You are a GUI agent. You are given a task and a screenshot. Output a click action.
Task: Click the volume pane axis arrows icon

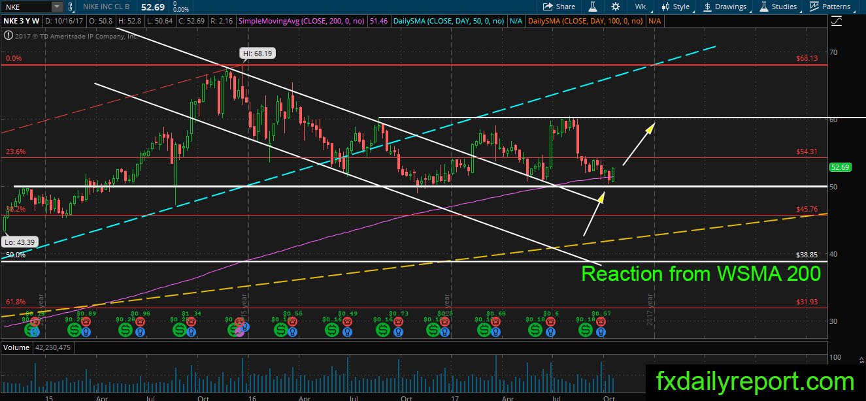[x=861, y=361]
